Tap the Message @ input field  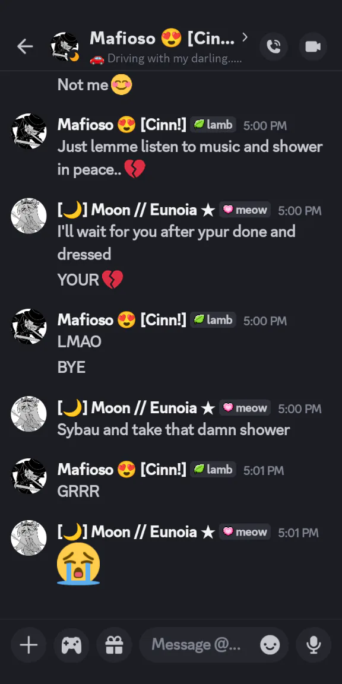(196, 644)
